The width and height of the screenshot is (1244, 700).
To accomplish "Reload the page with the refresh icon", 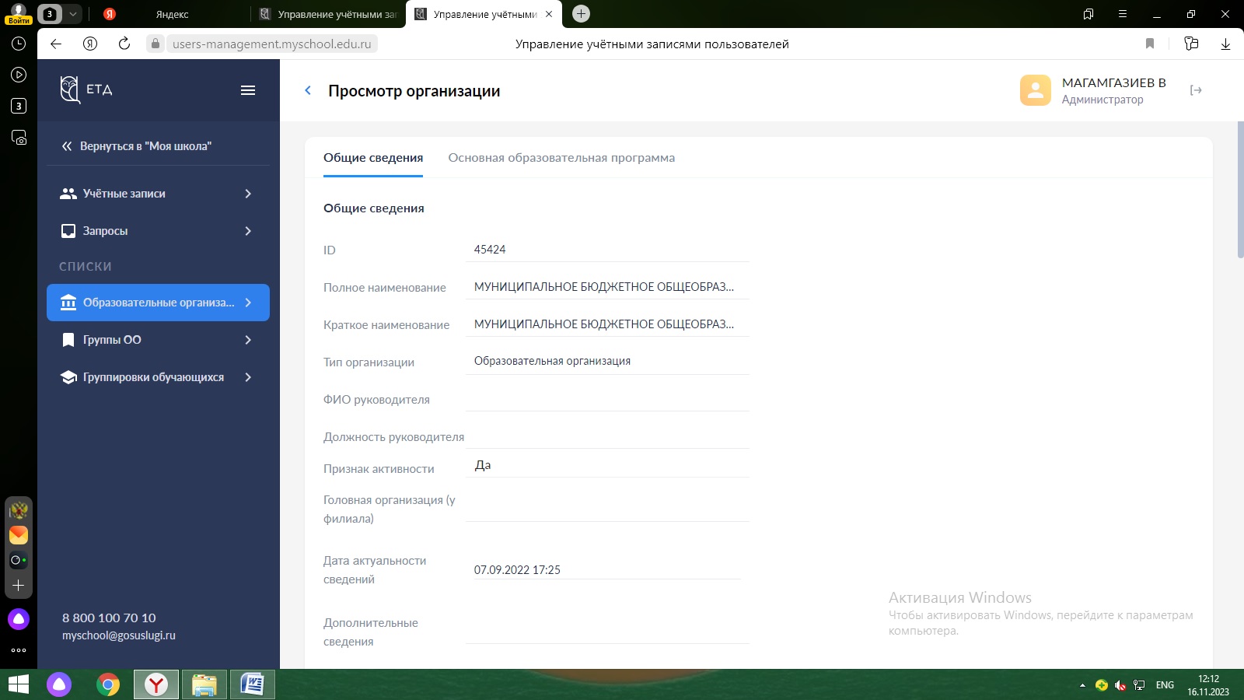I will 124,44.
